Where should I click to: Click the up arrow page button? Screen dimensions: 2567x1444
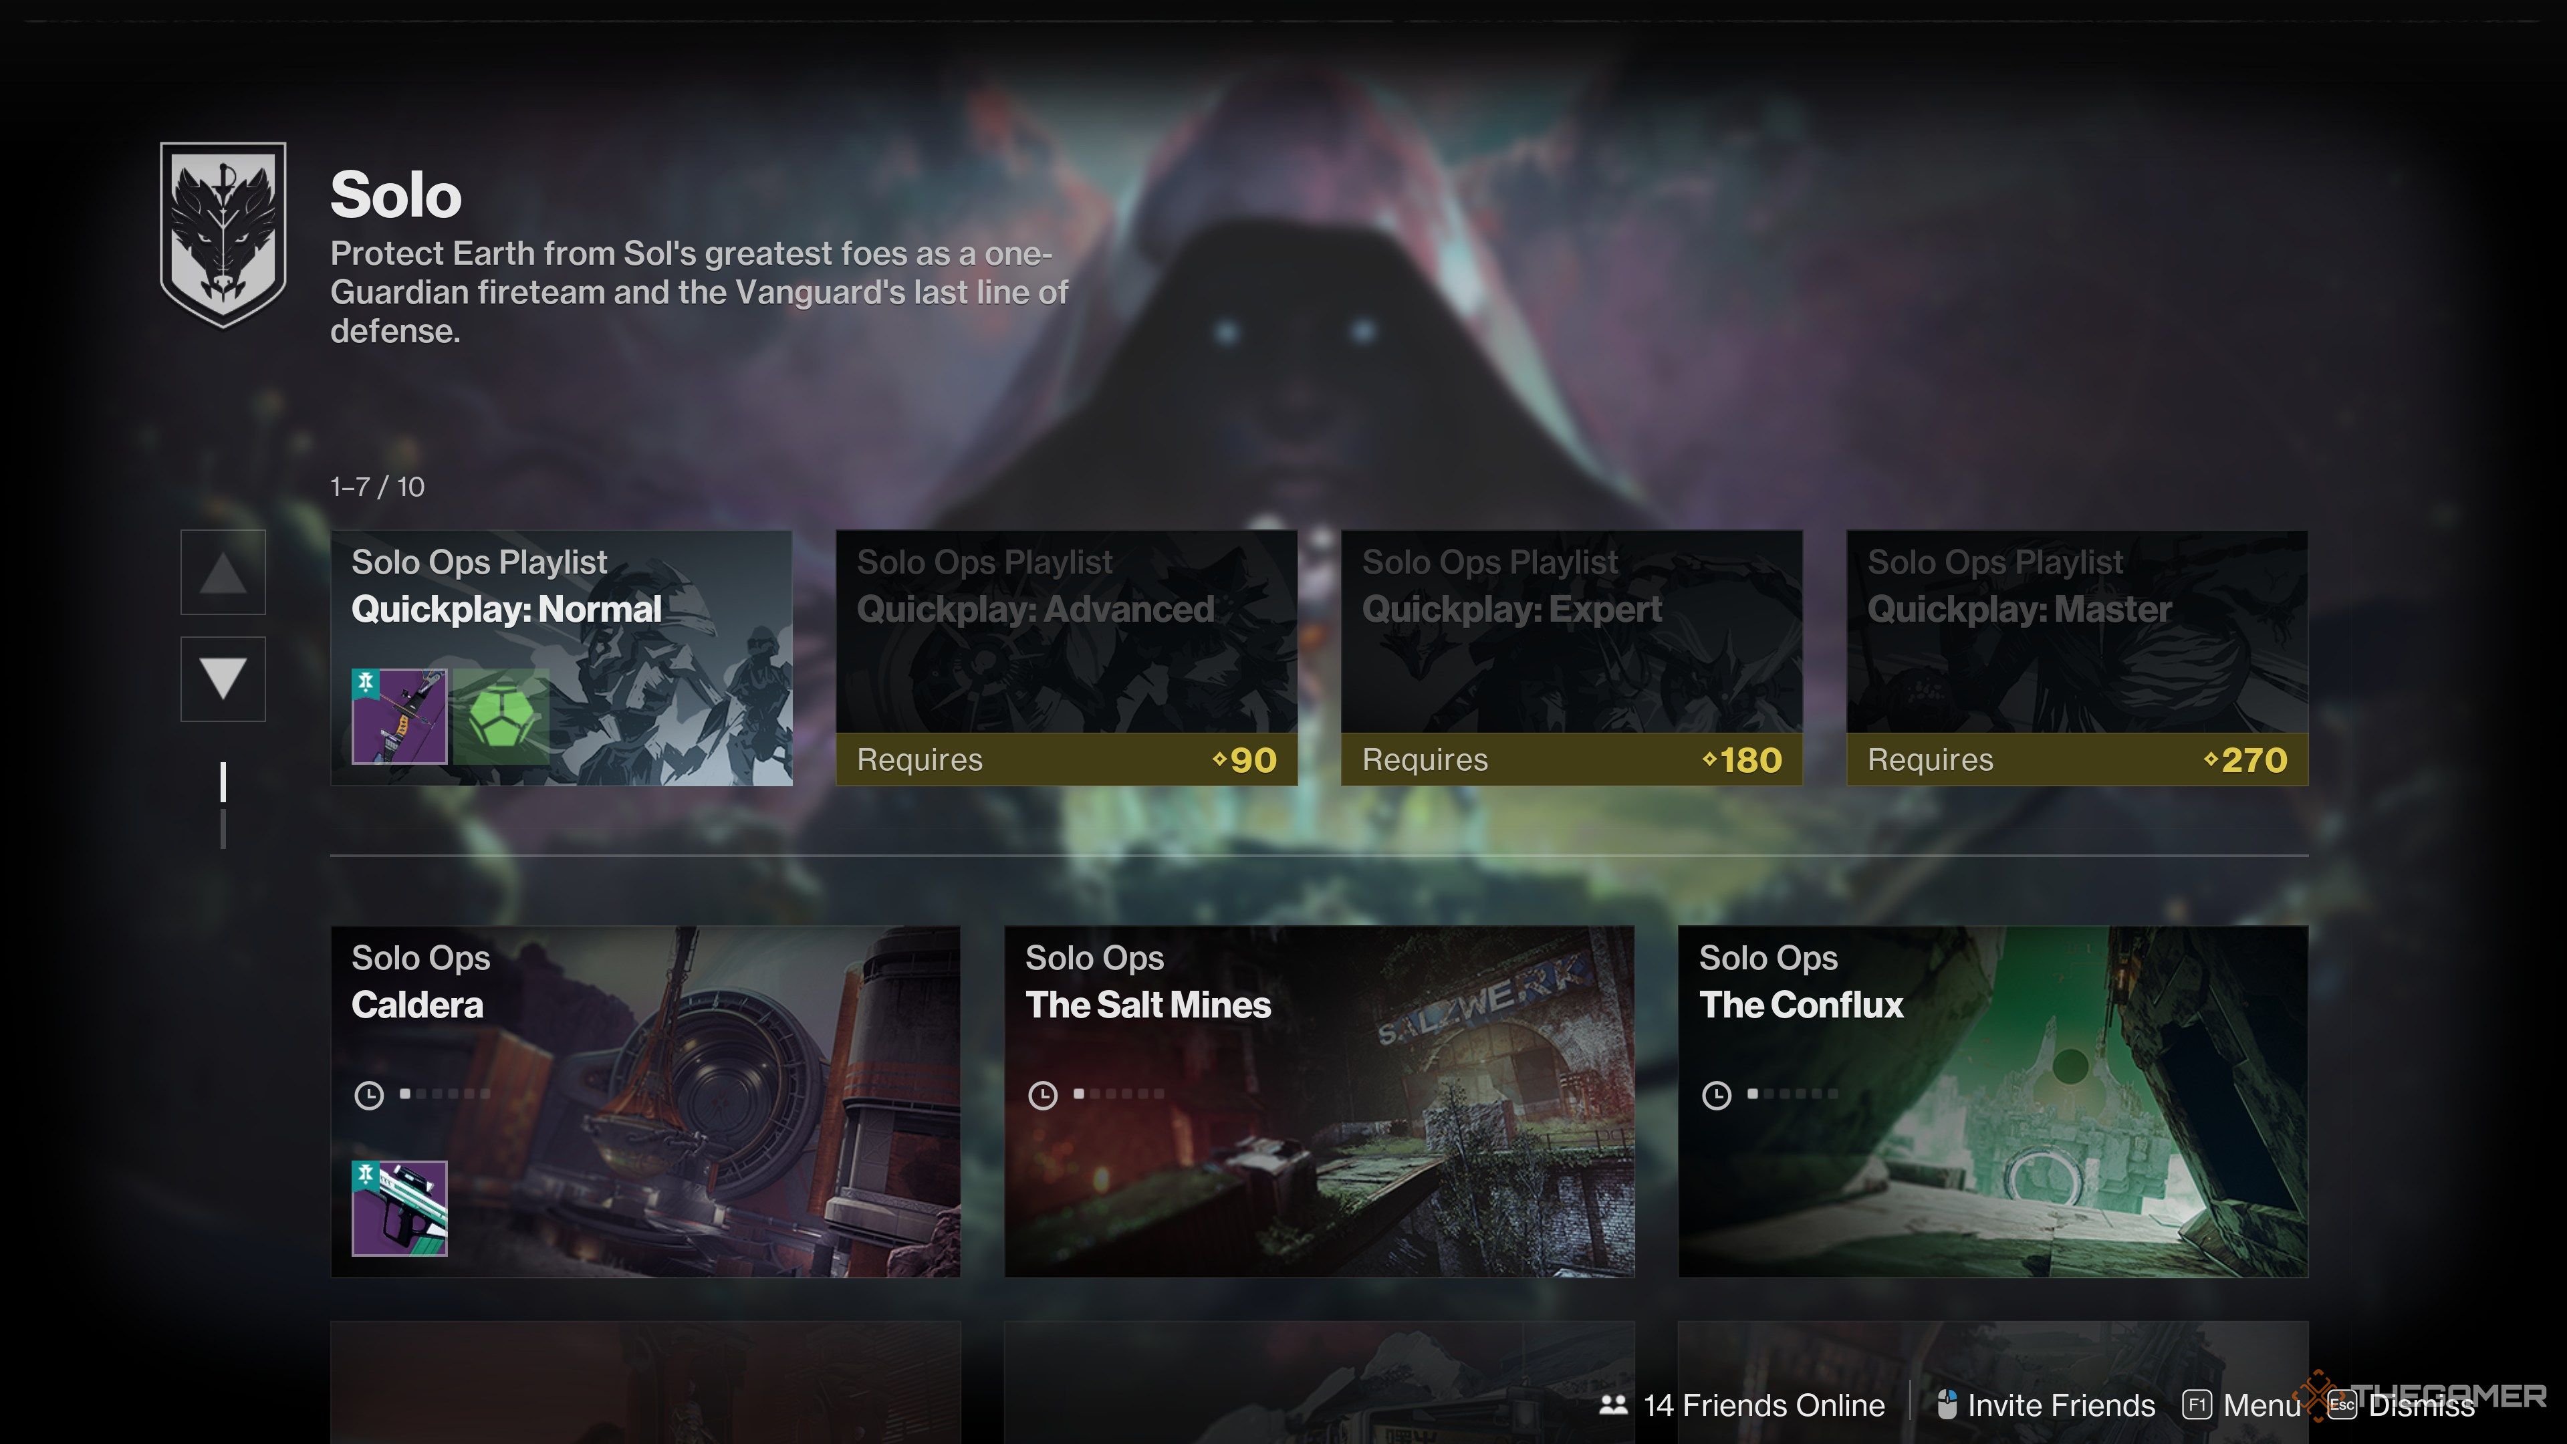(x=223, y=572)
